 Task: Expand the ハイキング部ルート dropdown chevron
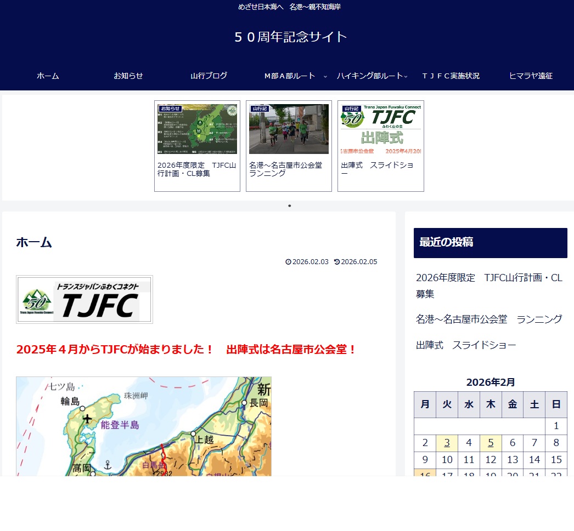coord(406,77)
